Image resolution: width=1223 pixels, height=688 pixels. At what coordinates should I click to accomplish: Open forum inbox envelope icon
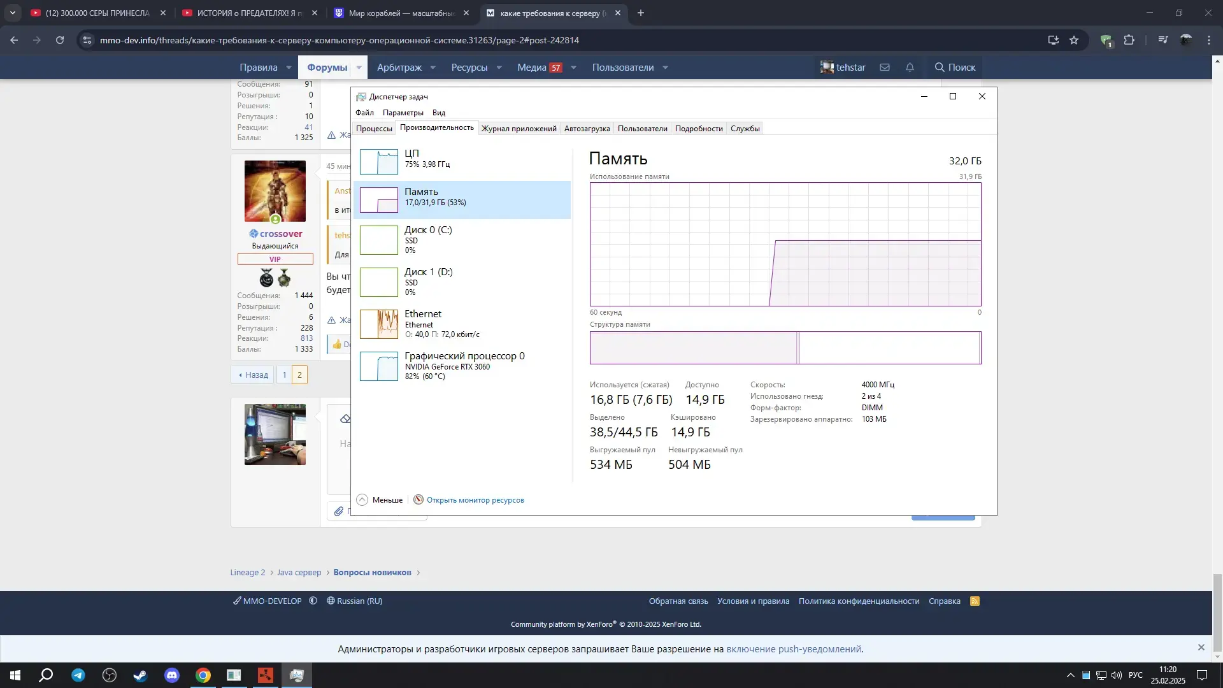(x=885, y=67)
